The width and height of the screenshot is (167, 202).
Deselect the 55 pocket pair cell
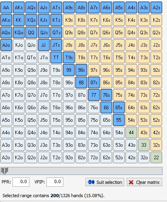119,120
